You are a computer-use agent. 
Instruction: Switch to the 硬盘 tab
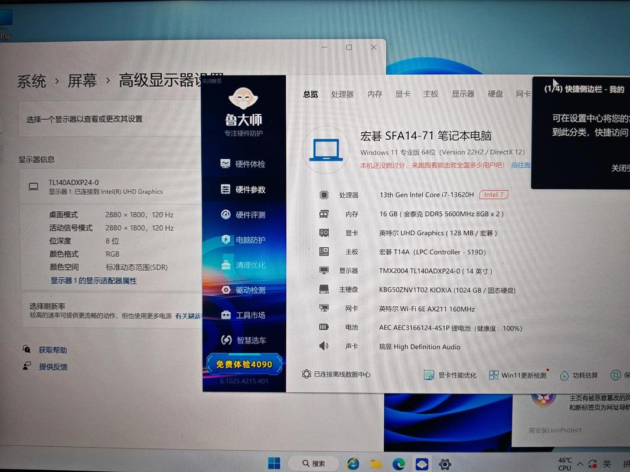(495, 94)
